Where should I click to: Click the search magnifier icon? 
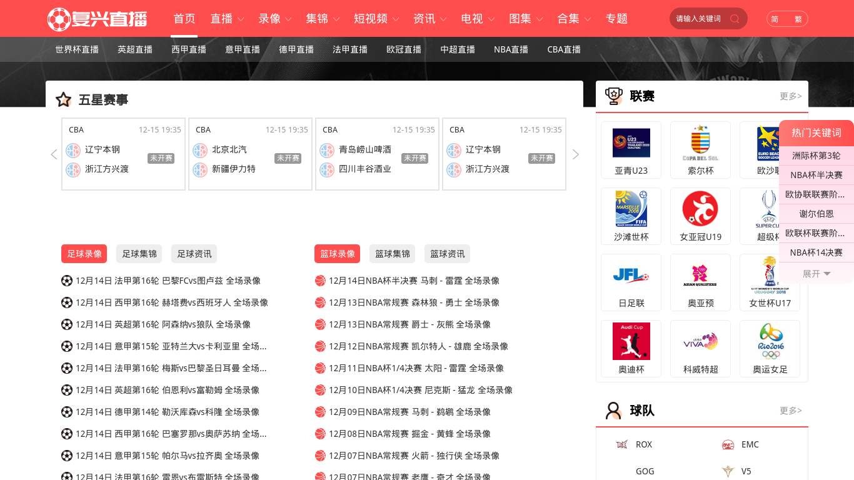pos(735,19)
